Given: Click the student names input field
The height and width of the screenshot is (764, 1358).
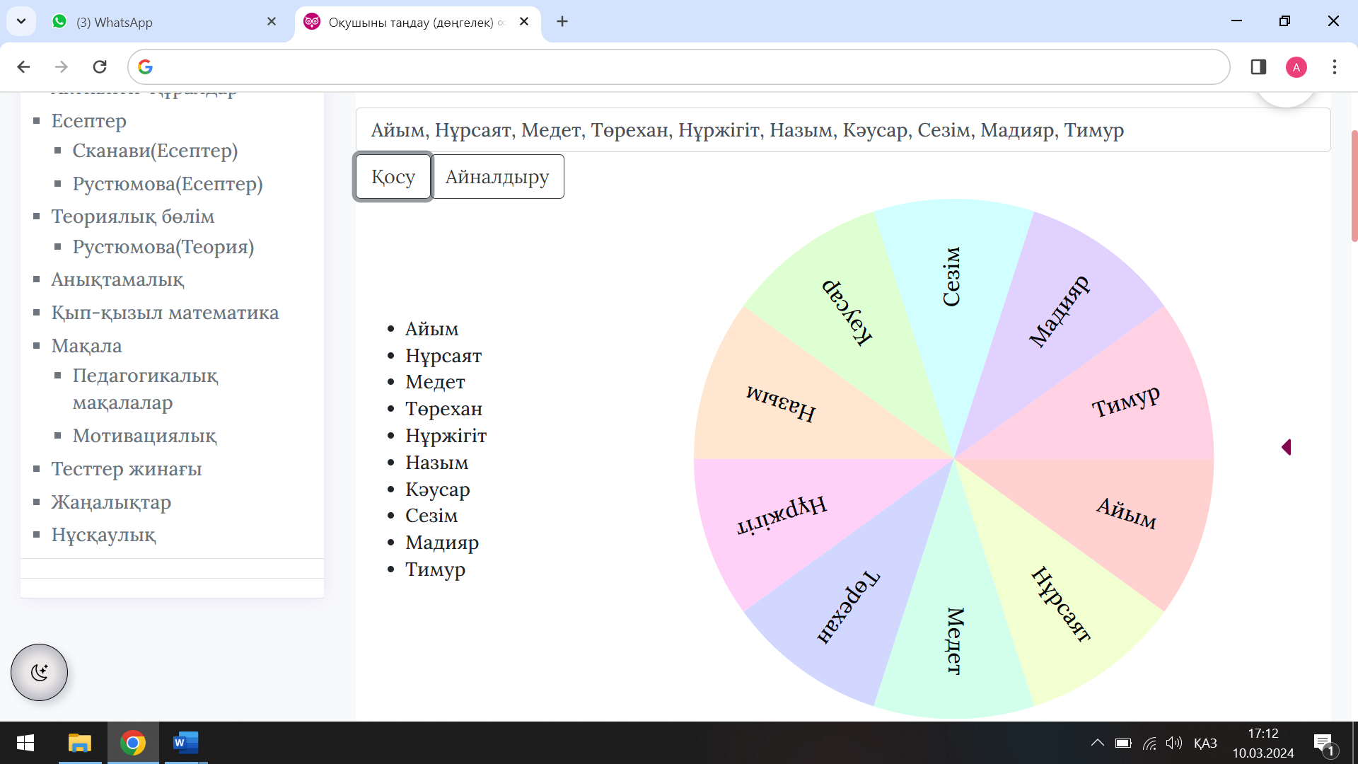Looking at the screenshot, I should [842, 130].
